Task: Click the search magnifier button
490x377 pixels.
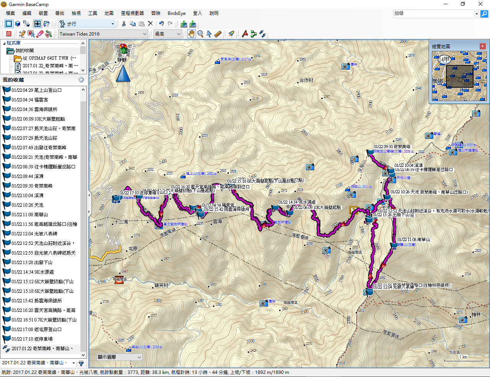Action: tap(484, 14)
